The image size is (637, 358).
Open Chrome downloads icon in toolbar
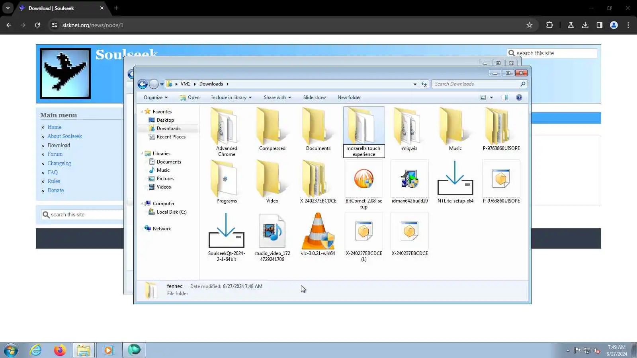(585, 25)
